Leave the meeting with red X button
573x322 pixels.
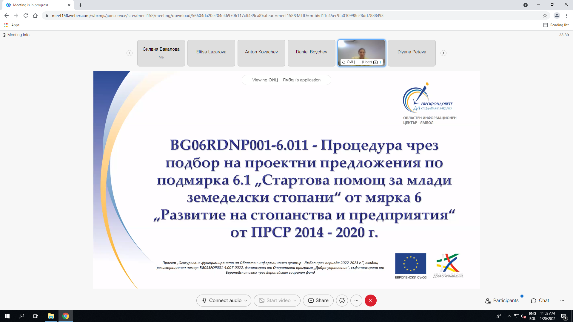[x=371, y=301]
